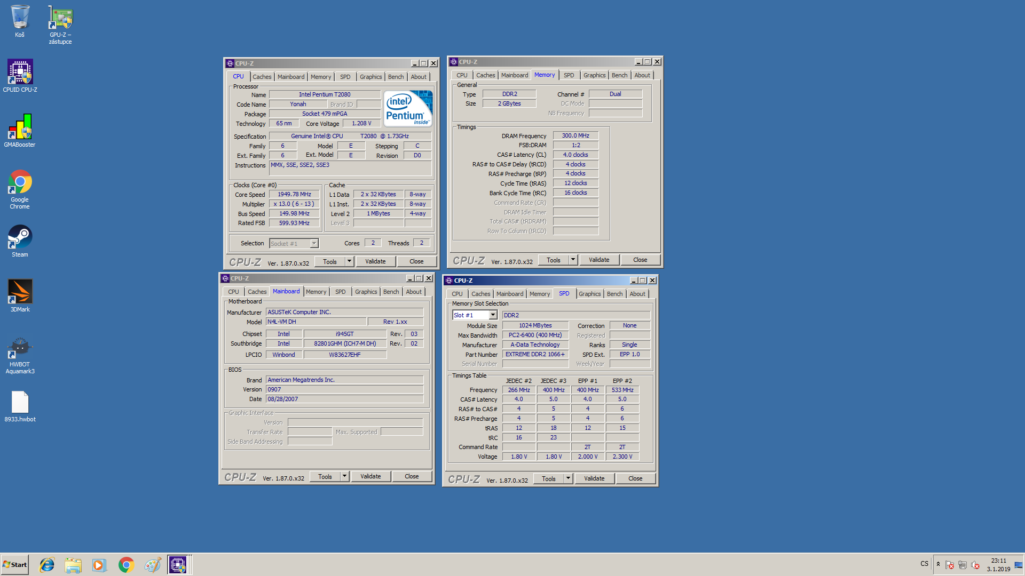The image size is (1025, 576).
Task: Open File Explorer from the taskbar
Action: [73, 565]
